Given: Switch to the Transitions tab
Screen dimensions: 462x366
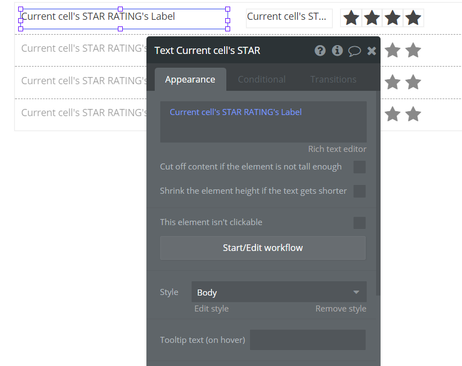Looking at the screenshot, I should pyautogui.click(x=333, y=79).
